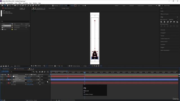Open the File menu

pos(1,3)
